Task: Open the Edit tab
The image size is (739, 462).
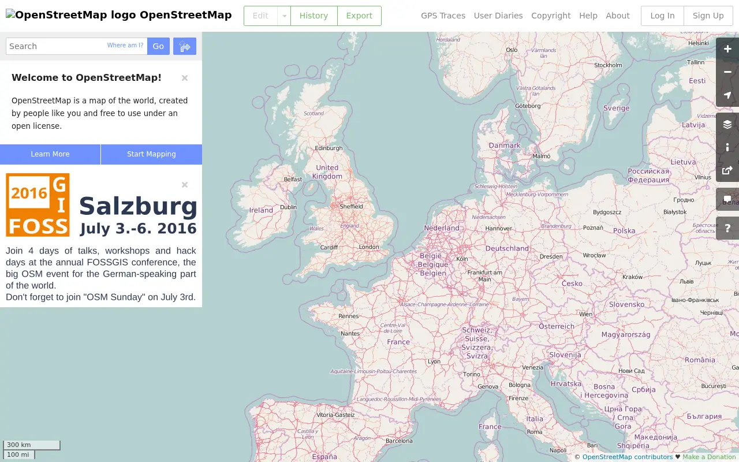Action: pyautogui.click(x=260, y=16)
